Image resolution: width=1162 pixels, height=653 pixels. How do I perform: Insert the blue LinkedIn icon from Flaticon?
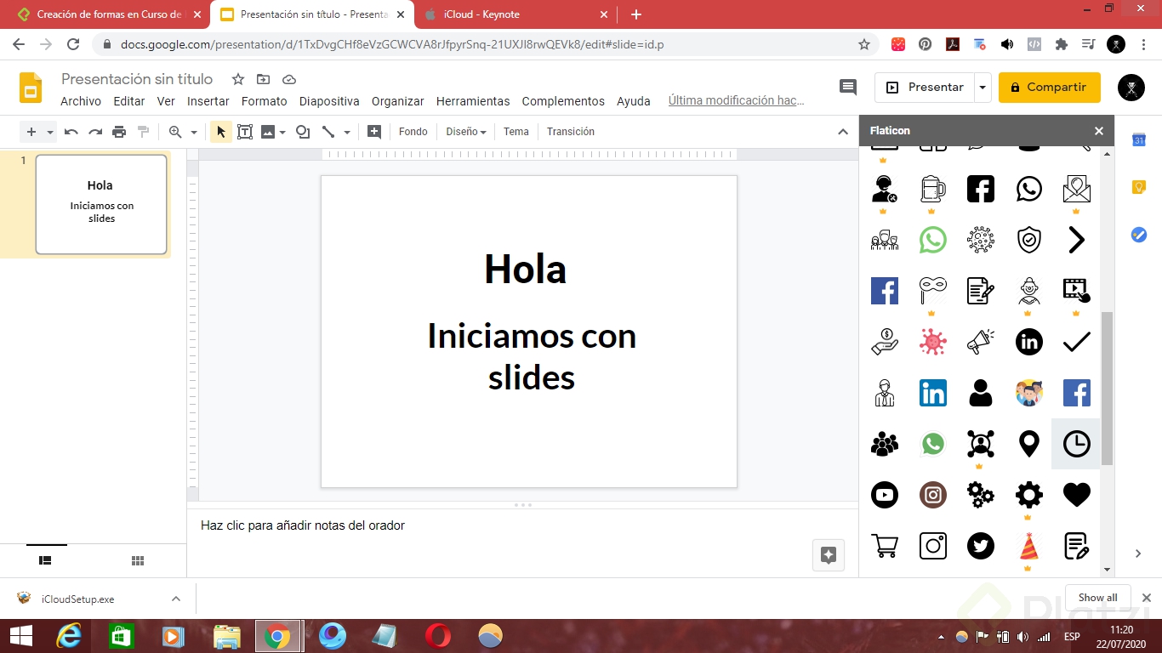tap(932, 393)
